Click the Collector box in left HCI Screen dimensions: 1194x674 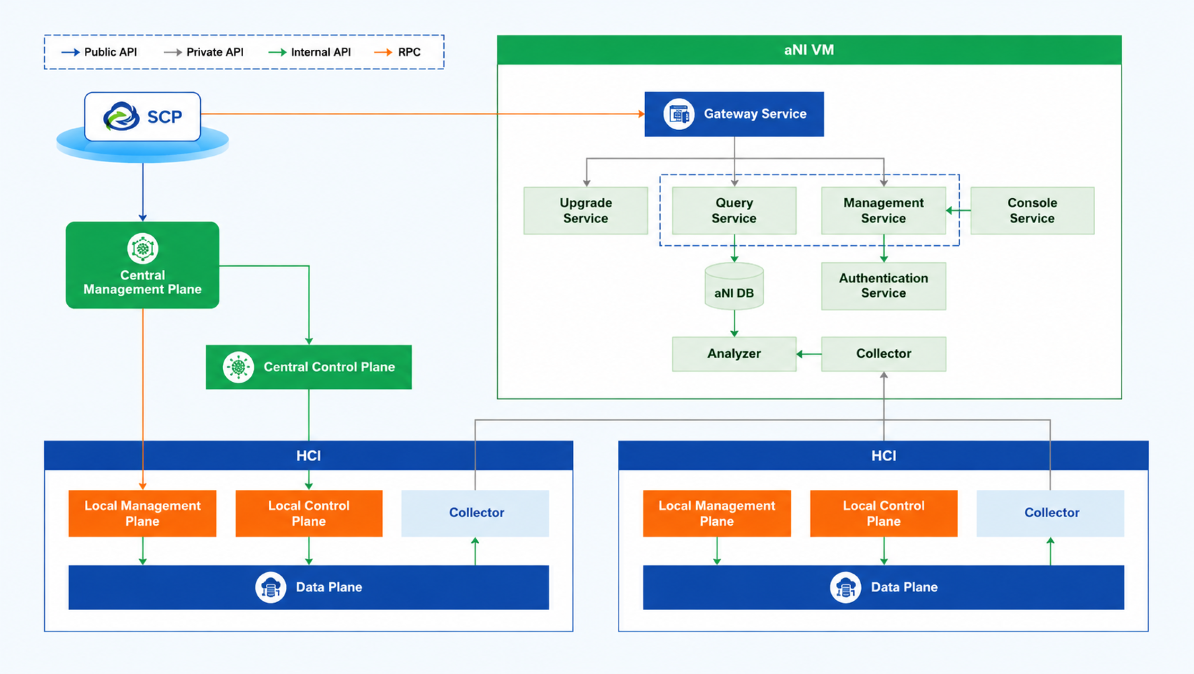pos(475,513)
